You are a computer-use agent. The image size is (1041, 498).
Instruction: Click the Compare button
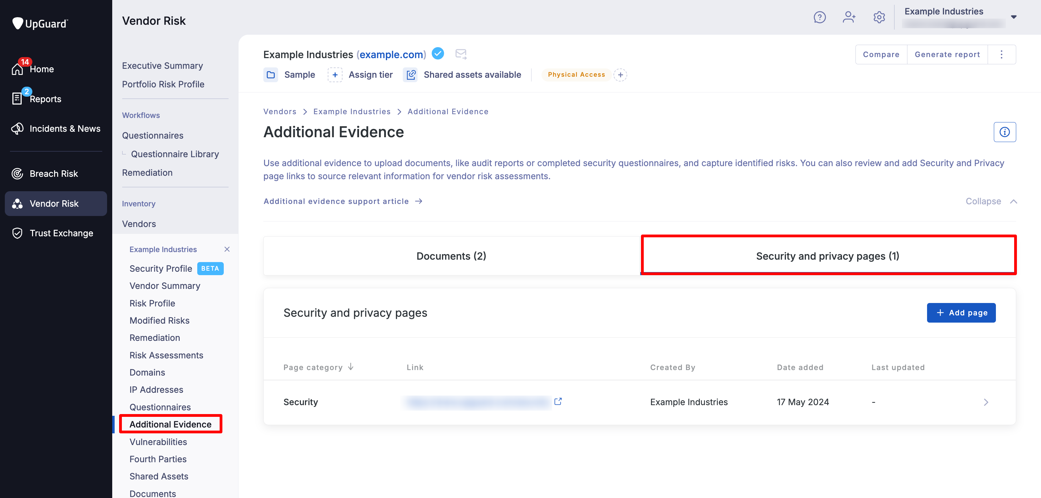click(x=881, y=55)
